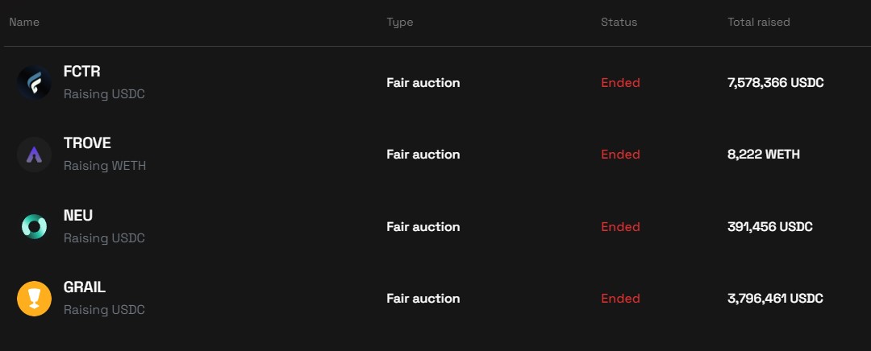Click the 8,222 WETH total raised
This screenshot has height=351, width=871.
click(x=763, y=155)
